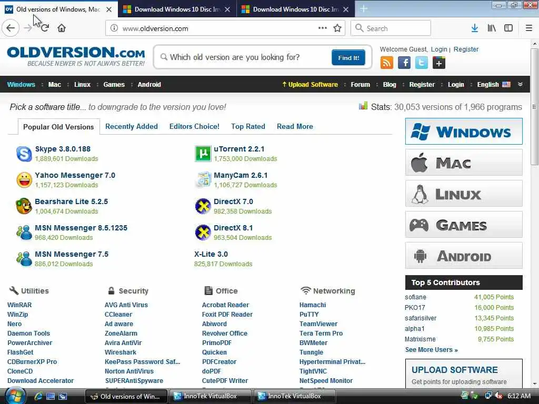Expand the navigation bar double chevron
The height and width of the screenshot is (404, 539).
pyautogui.click(x=520, y=85)
